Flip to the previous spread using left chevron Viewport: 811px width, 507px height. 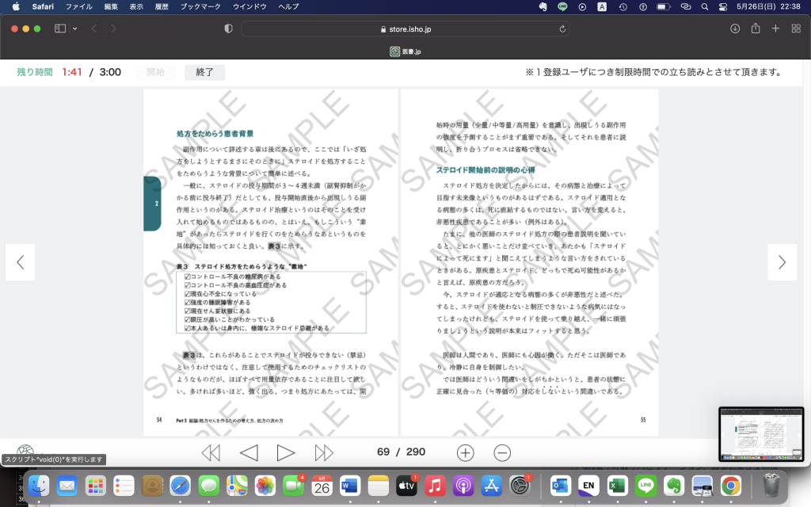tap(21, 262)
